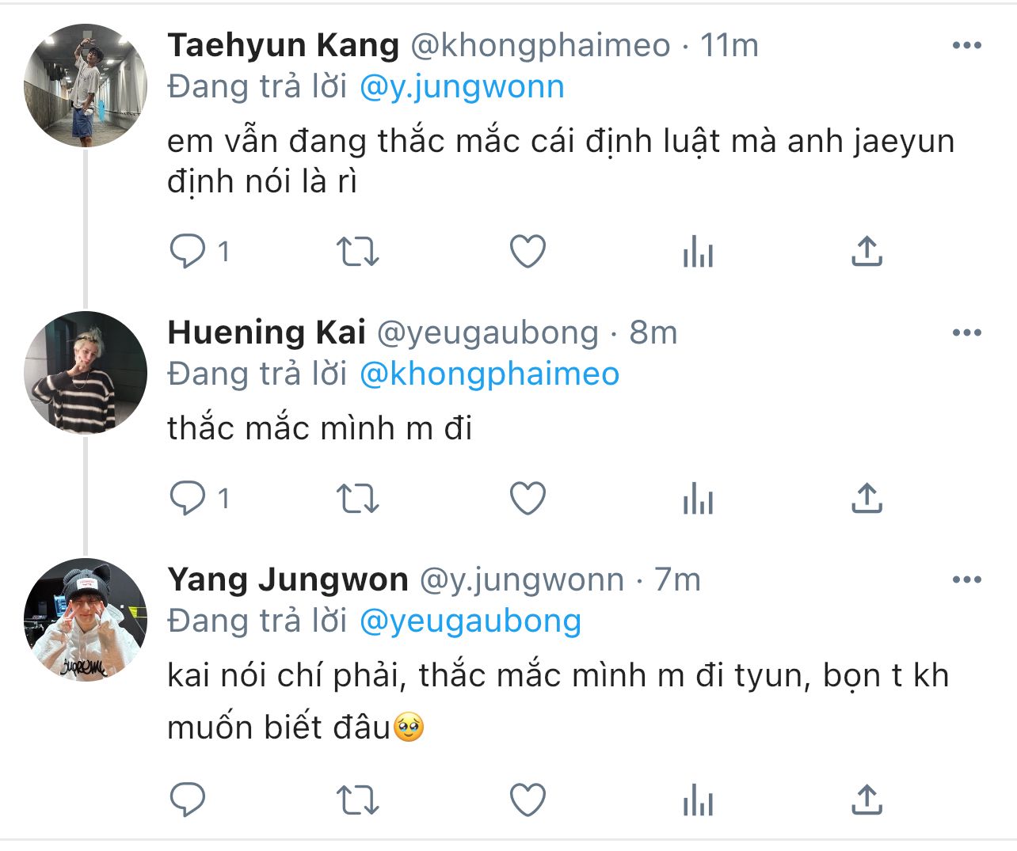Share Huening Kai's tweet
1017x851 pixels.
point(867,499)
